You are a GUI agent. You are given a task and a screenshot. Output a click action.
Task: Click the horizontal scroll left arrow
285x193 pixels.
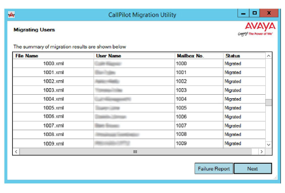click(x=16, y=152)
